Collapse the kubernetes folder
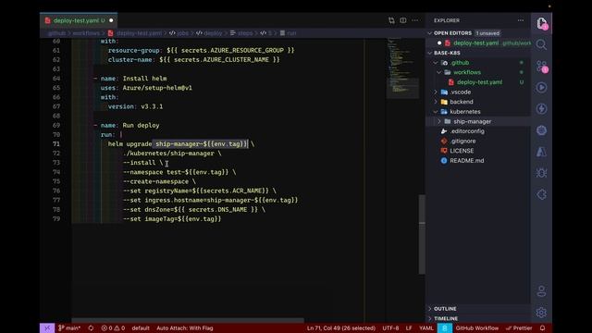This screenshot has height=333, width=592. pos(436,112)
